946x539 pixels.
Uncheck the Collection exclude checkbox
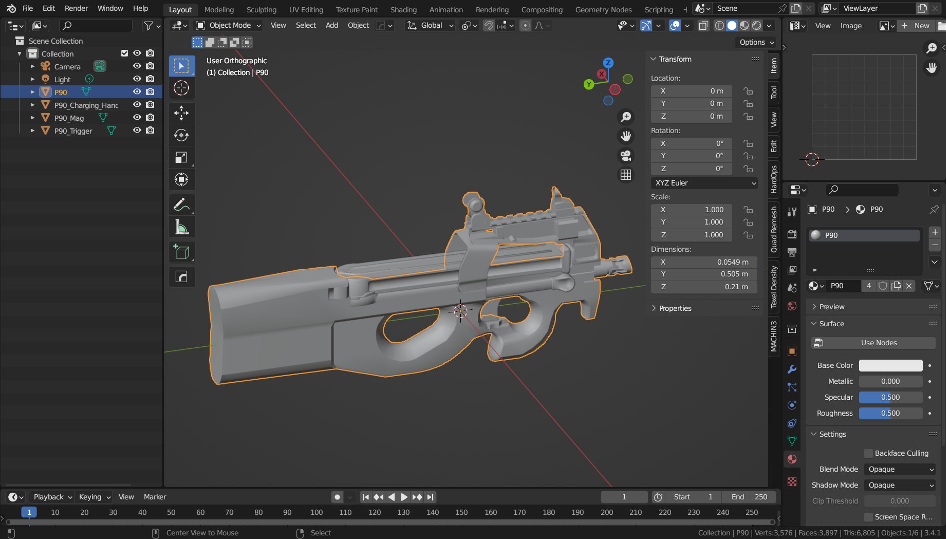pyautogui.click(x=125, y=53)
